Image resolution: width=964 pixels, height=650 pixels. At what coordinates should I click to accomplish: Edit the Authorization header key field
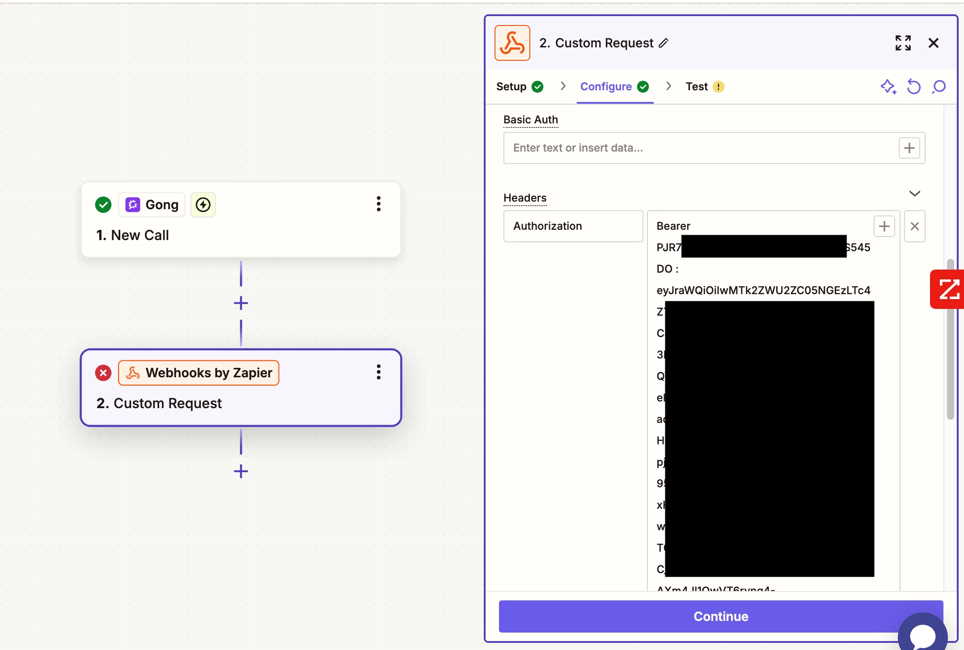(x=573, y=226)
